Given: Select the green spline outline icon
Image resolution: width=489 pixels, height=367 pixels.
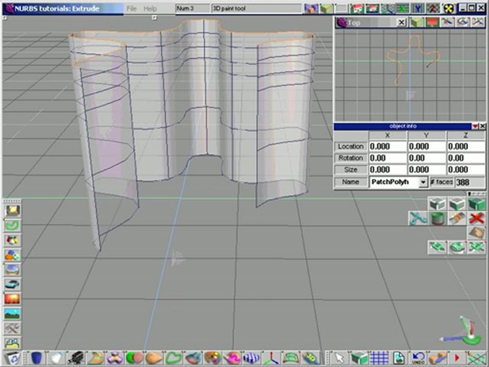Looking at the screenshot, I should (173, 358).
